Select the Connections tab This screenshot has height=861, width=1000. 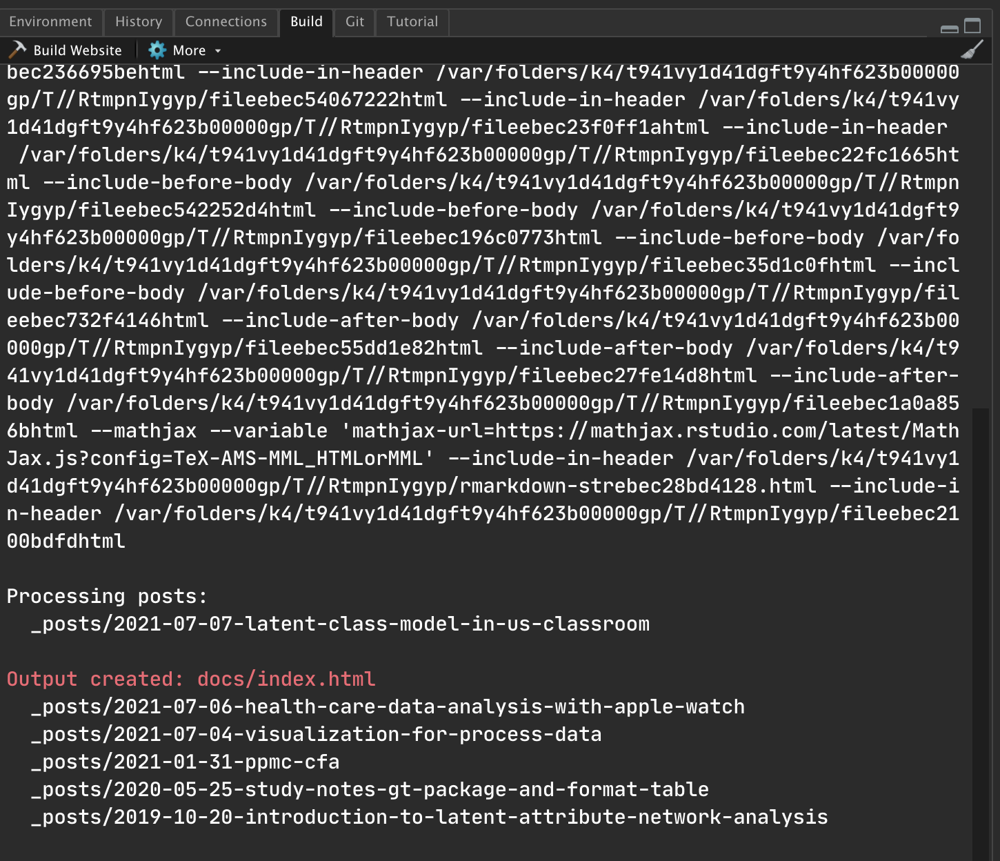click(x=226, y=22)
